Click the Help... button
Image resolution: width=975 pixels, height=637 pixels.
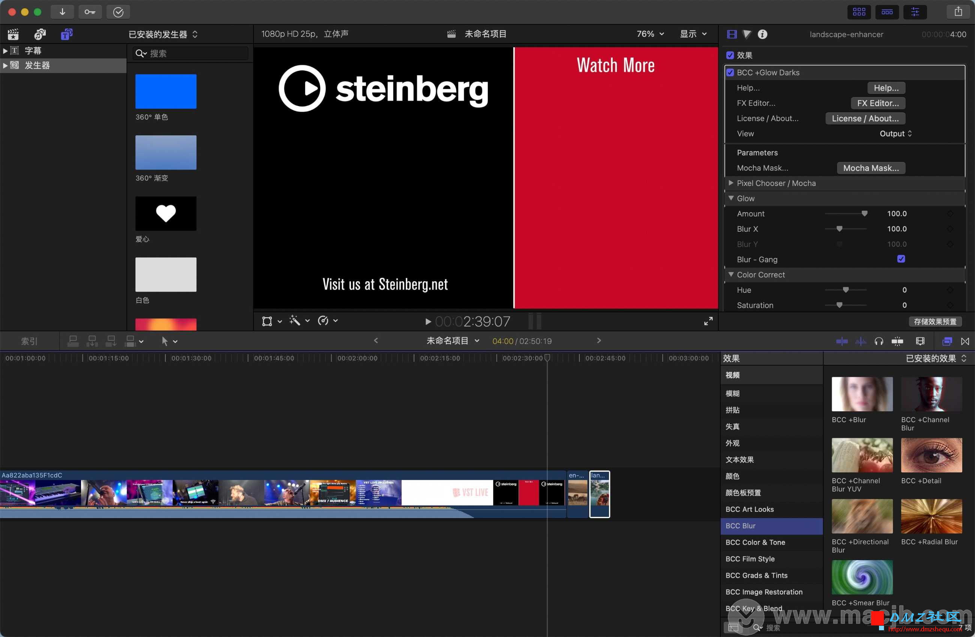[x=886, y=88]
